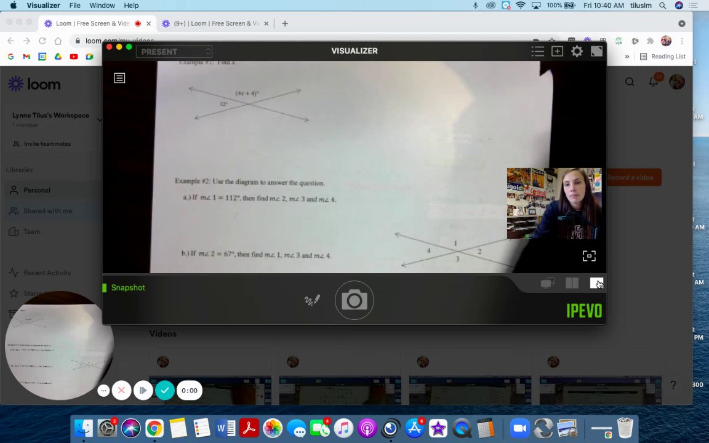
Task: Close the (9+) Loom browser tab
Action: tap(266, 23)
